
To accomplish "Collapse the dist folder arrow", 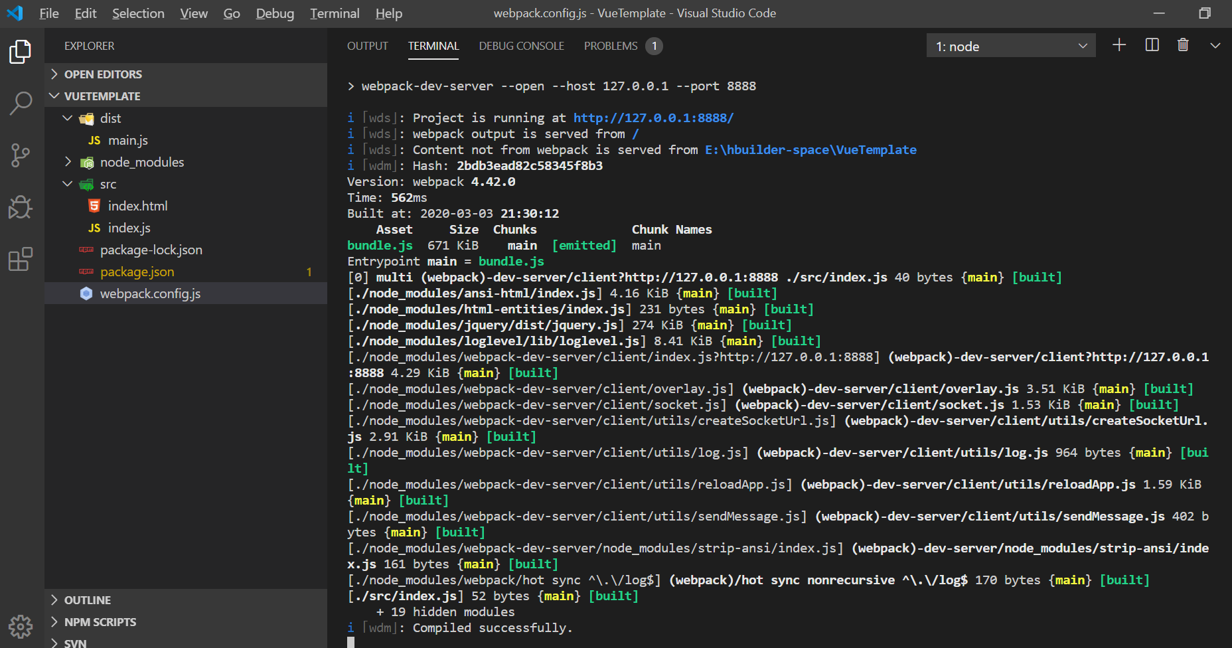I will (x=67, y=118).
